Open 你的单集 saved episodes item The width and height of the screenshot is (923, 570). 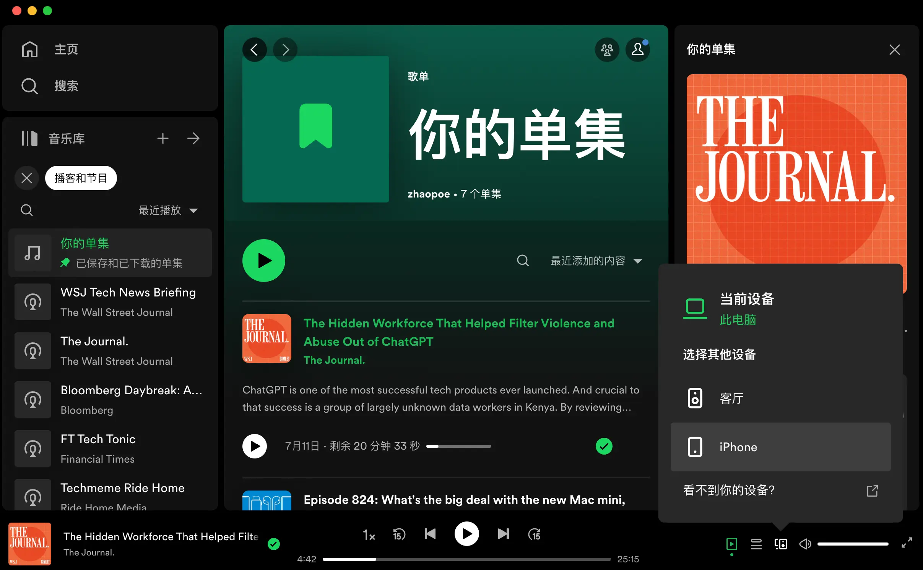(x=110, y=253)
